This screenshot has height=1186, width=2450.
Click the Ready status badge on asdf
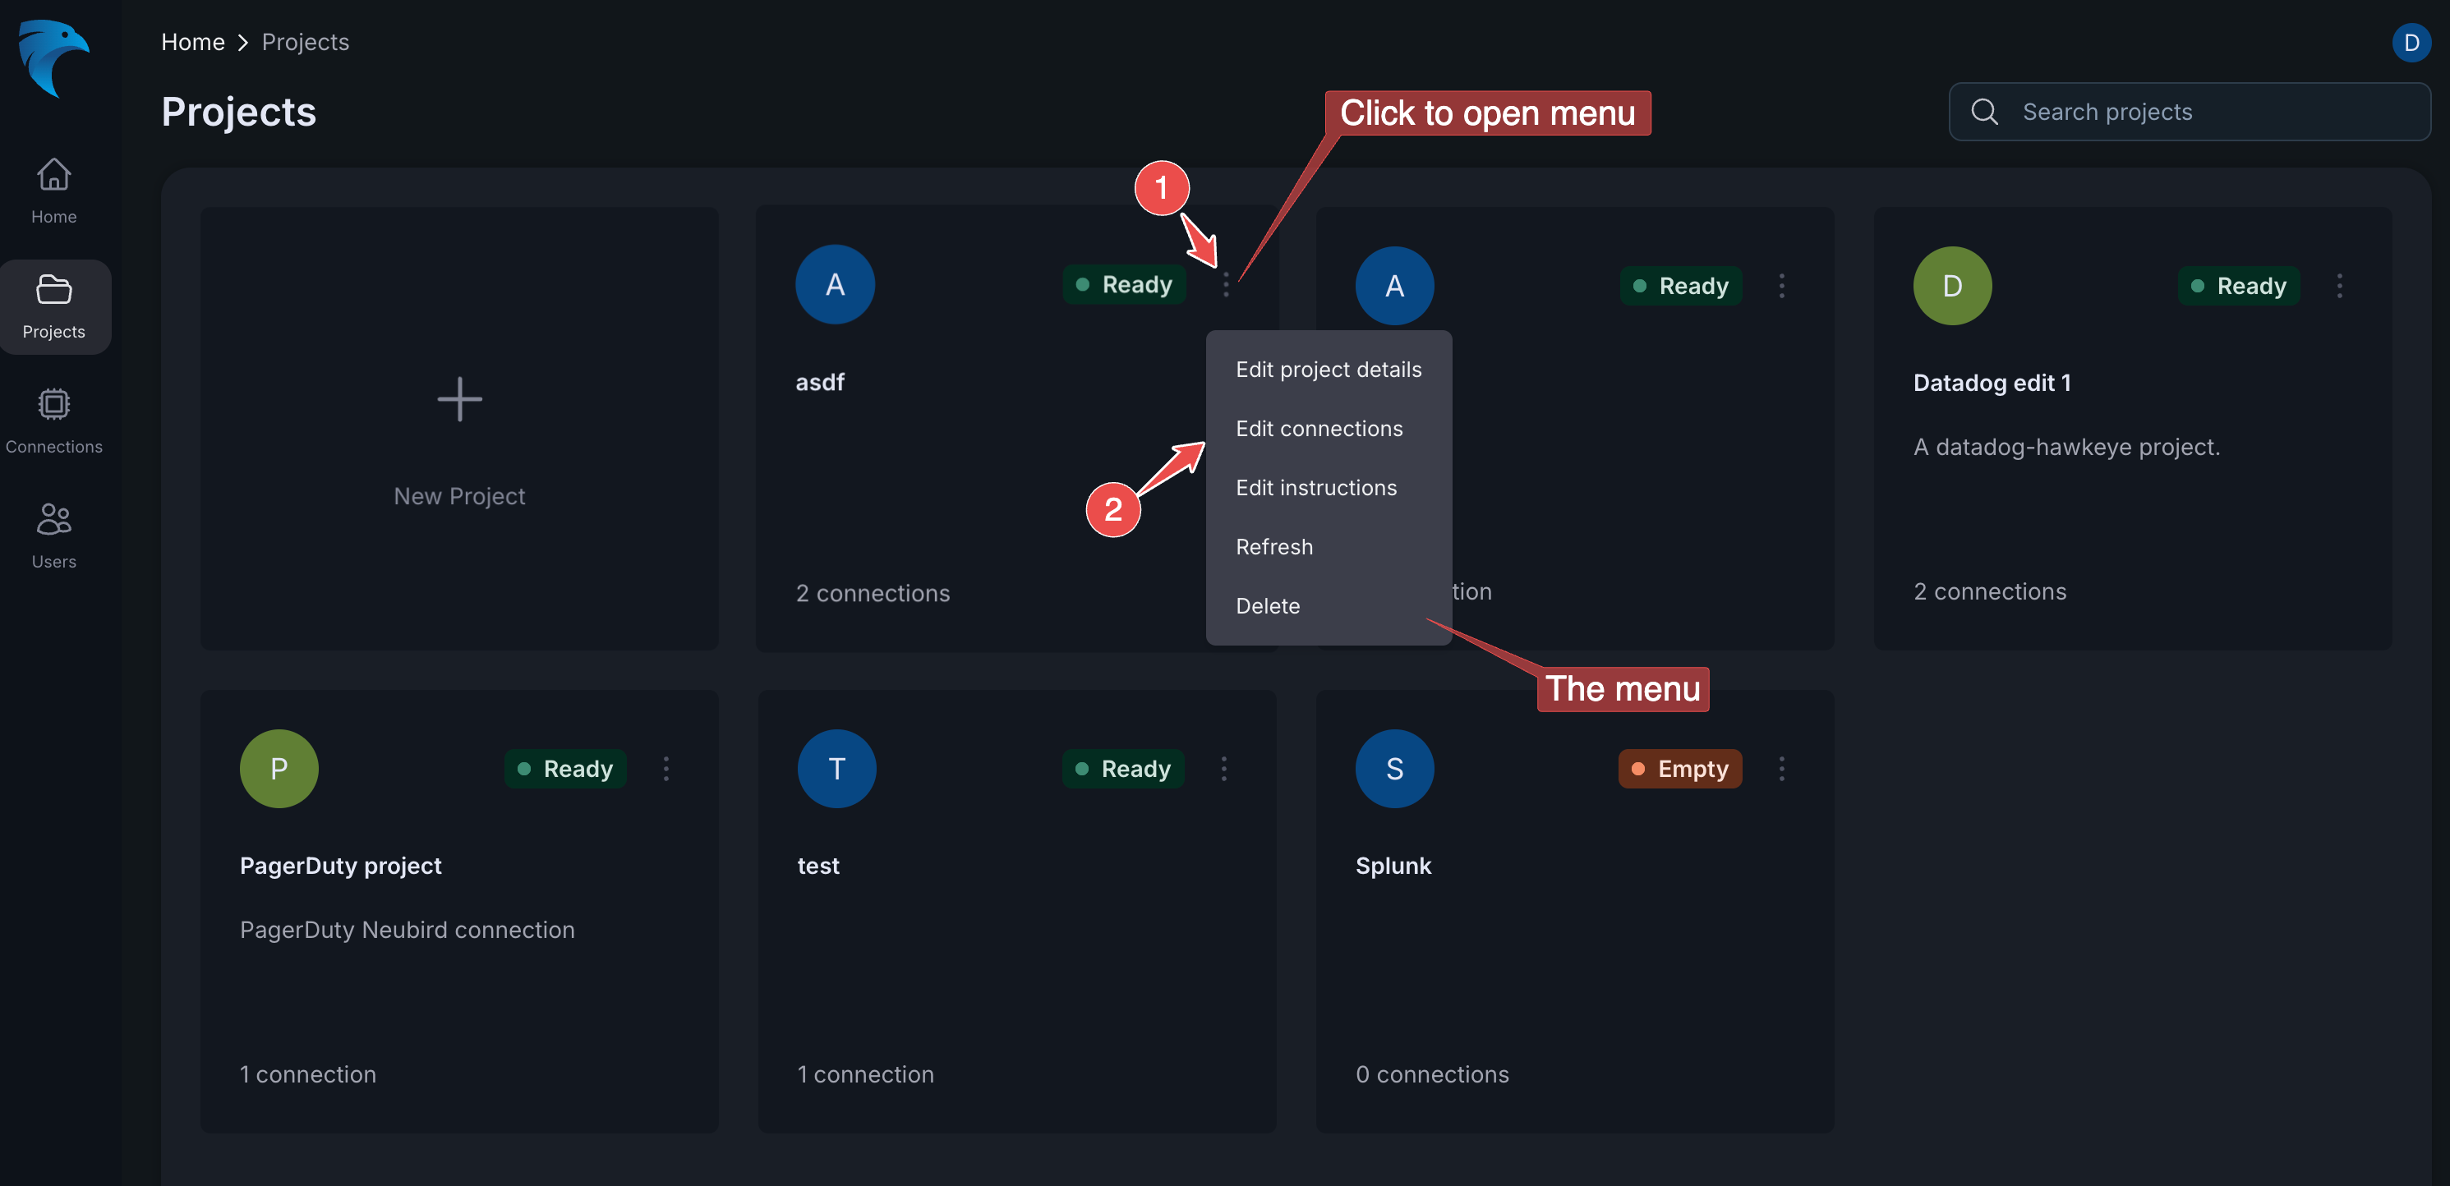[1124, 283]
